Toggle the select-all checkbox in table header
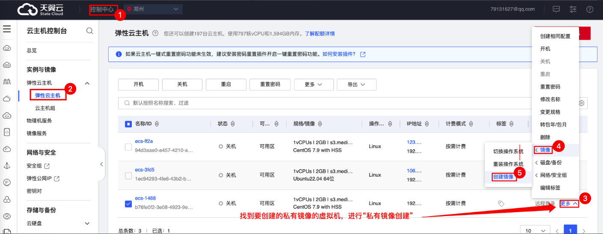 [128, 124]
